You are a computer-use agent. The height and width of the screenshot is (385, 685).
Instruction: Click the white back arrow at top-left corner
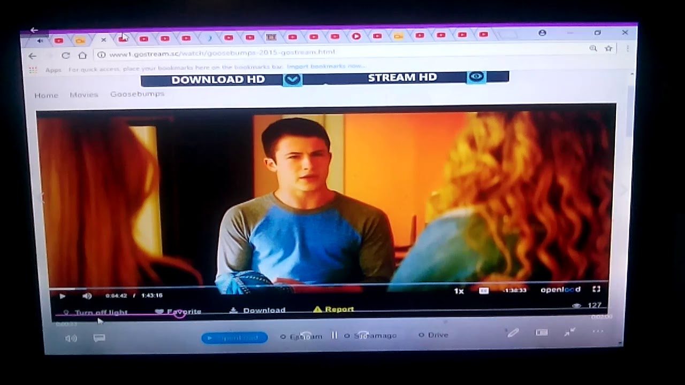(34, 30)
